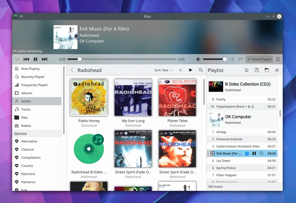Select Fitter Happier in the playlist
This screenshot has height=203, width=296.
coord(242,175)
